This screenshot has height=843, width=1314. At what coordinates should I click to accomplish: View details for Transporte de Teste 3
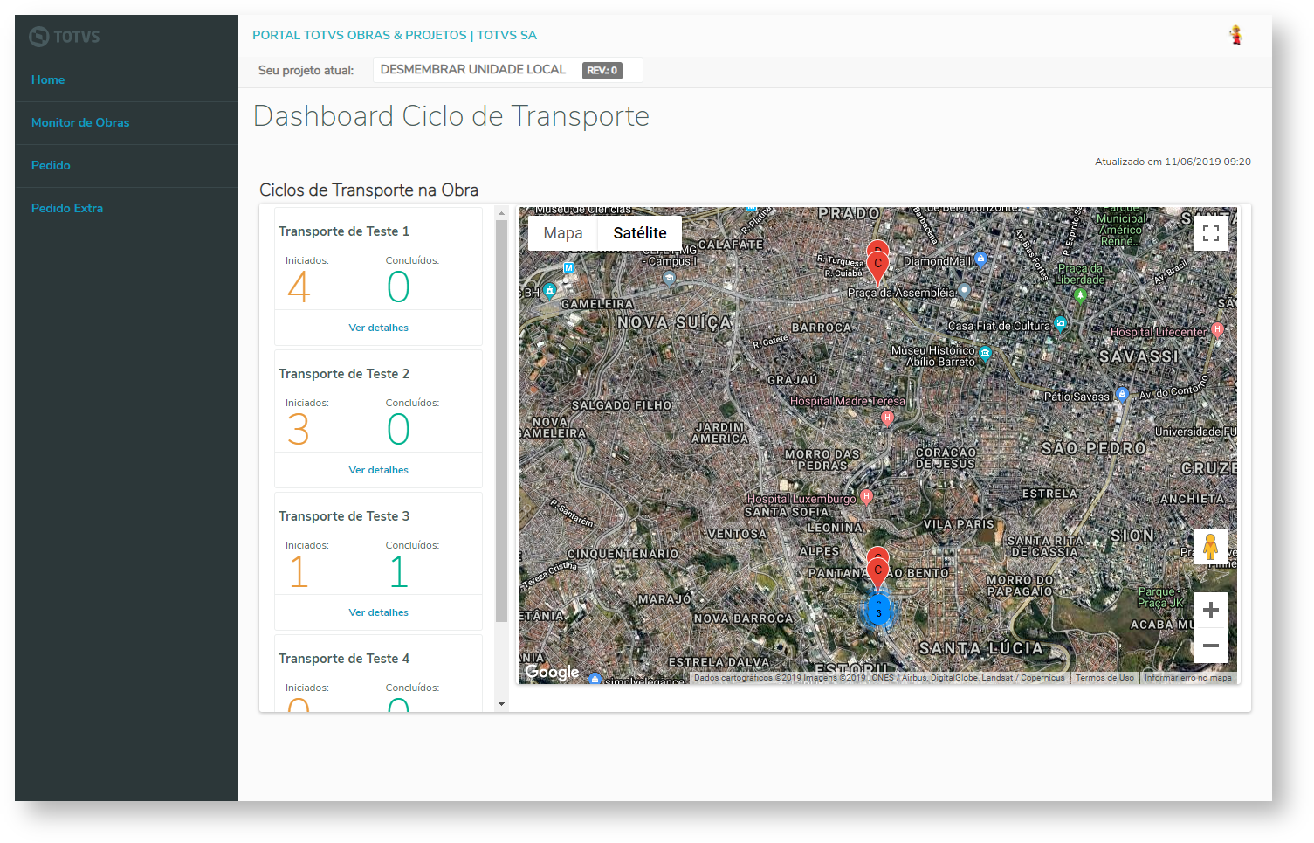click(x=379, y=612)
